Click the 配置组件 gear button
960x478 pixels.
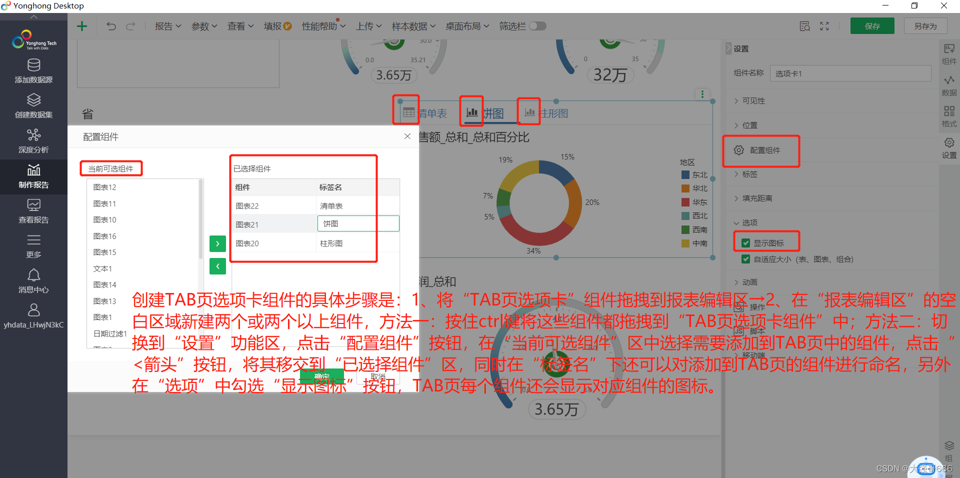(757, 150)
